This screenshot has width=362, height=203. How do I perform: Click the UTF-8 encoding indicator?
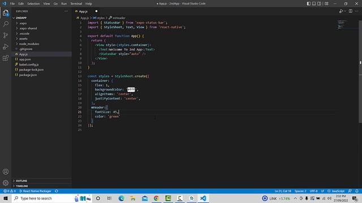tap(313, 191)
